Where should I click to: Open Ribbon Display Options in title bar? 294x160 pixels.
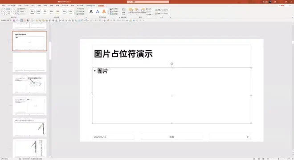(275, 2)
